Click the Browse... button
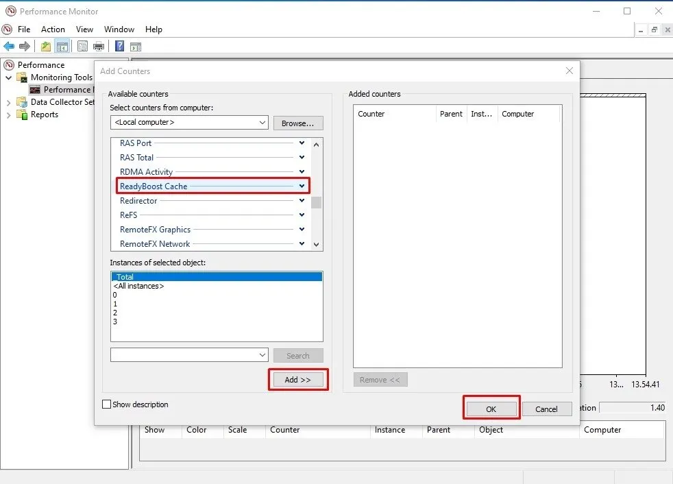The image size is (673, 484). 298,123
